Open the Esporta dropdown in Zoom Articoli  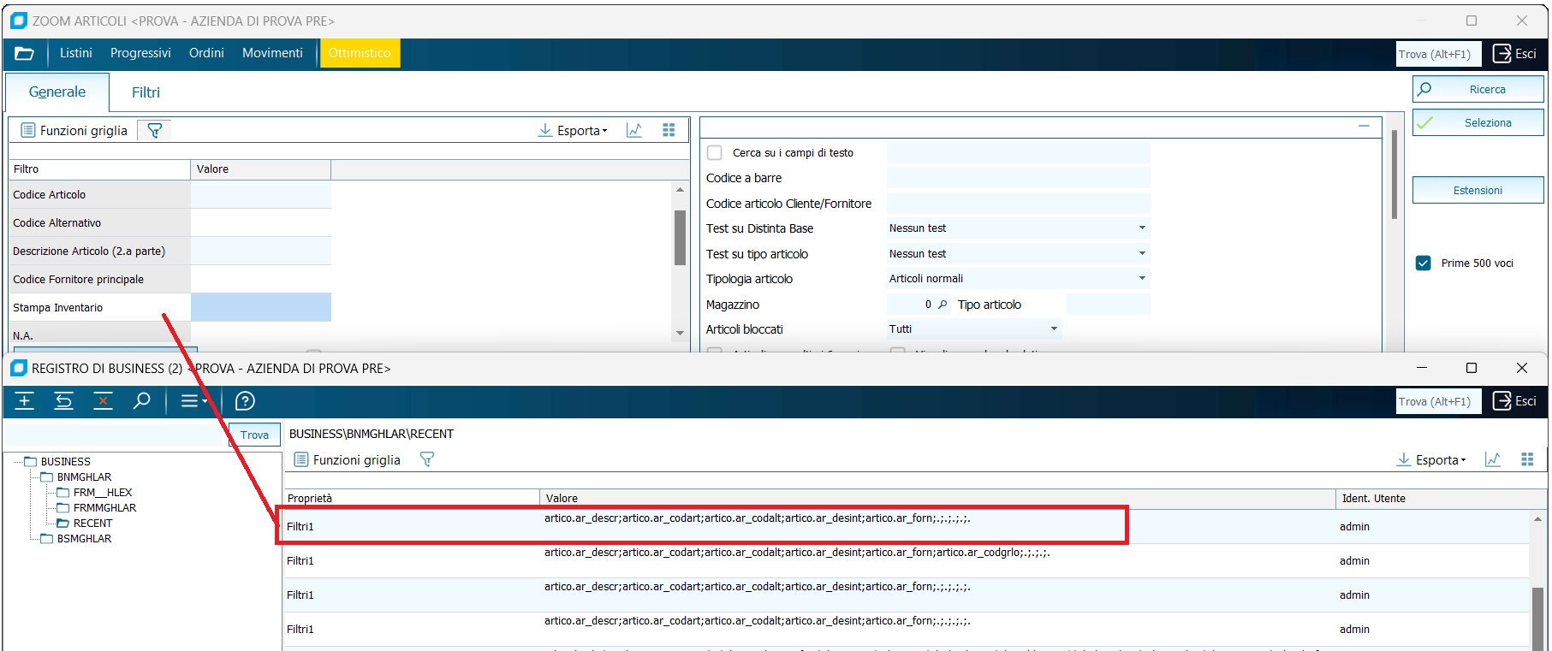coord(573,130)
